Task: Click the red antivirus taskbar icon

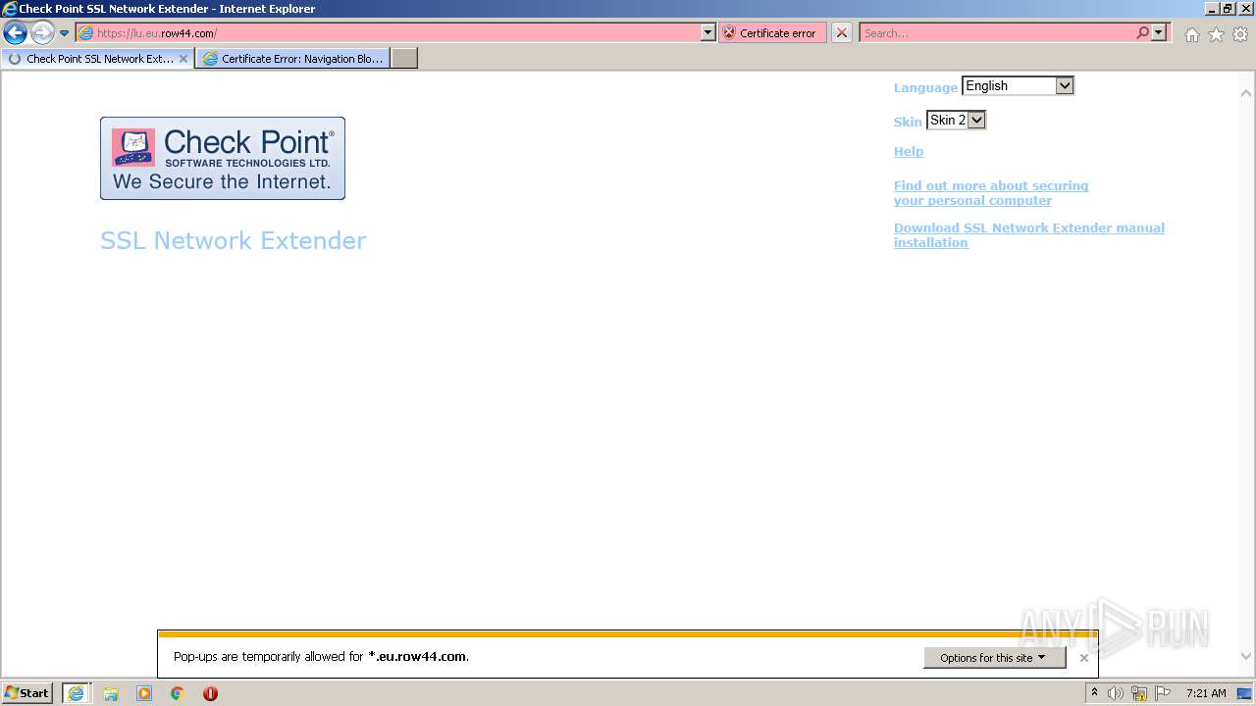Action: [x=210, y=693]
